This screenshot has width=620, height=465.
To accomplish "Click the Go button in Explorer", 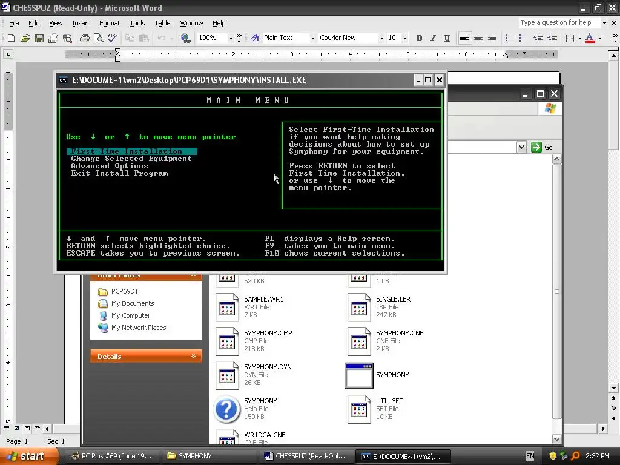I will coord(542,147).
